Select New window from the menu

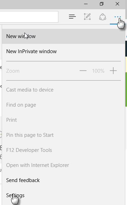(63, 36)
